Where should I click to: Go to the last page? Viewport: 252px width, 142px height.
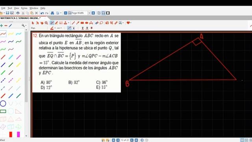coord(136,140)
